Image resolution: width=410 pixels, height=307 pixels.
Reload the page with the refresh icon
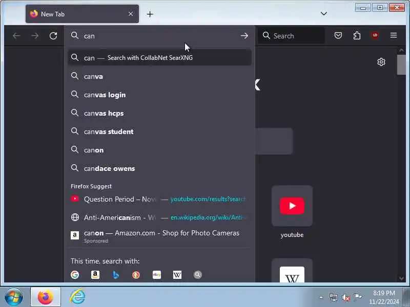tap(53, 36)
